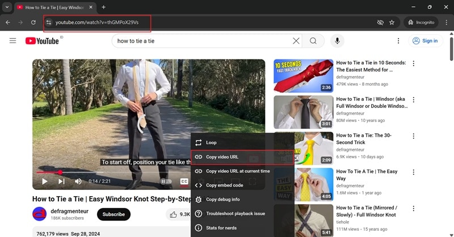Open more options for The Easy Way video
Viewport: 454px width, 237px height.
(414, 172)
